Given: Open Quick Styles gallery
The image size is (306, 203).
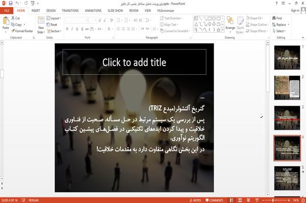Looking at the screenshot, I should pos(240,25).
